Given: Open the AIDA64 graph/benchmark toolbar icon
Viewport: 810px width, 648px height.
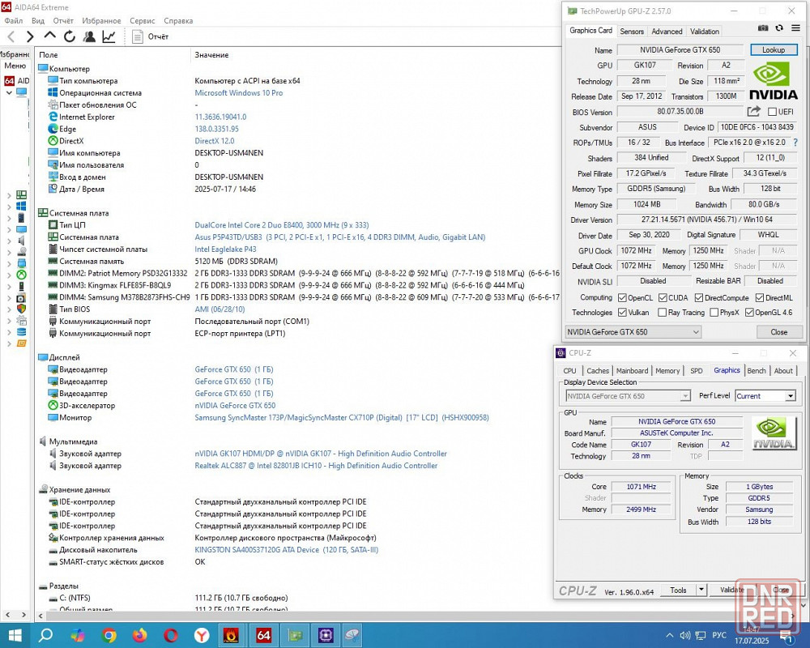Looking at the screenshot, I should [x=109, y=36].
